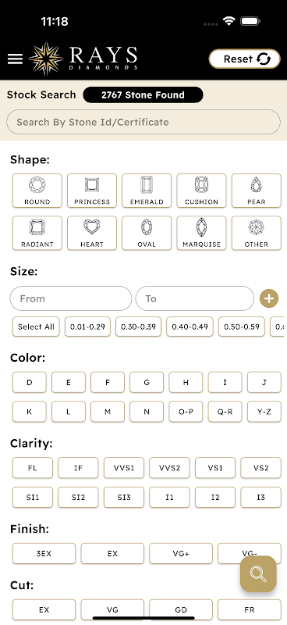Click Select All sizes
This screenshot has height=625, width=287.
click(36, 327)
